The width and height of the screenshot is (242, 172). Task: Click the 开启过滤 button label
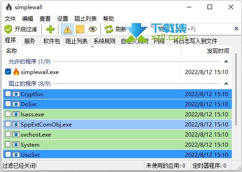click(x=26, y=29)
